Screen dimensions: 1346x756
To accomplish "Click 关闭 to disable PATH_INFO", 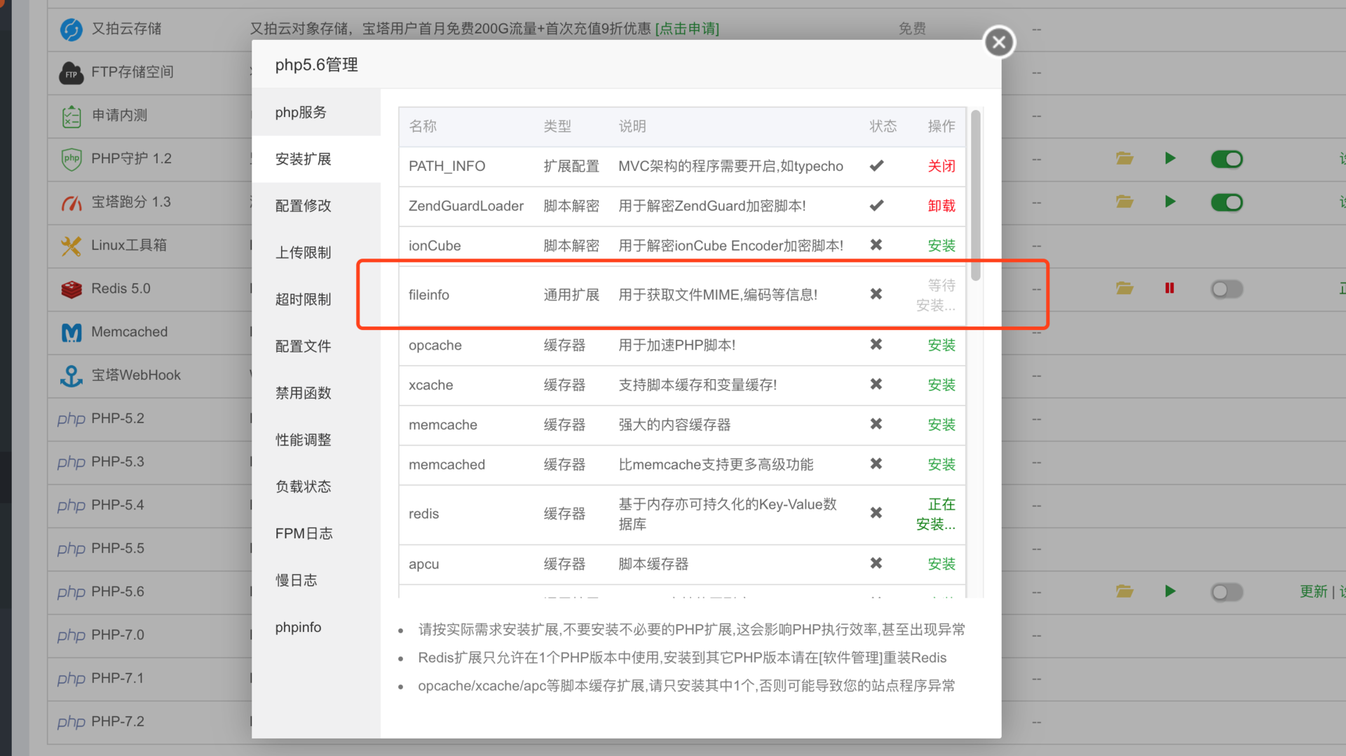I will coord(941,166).
